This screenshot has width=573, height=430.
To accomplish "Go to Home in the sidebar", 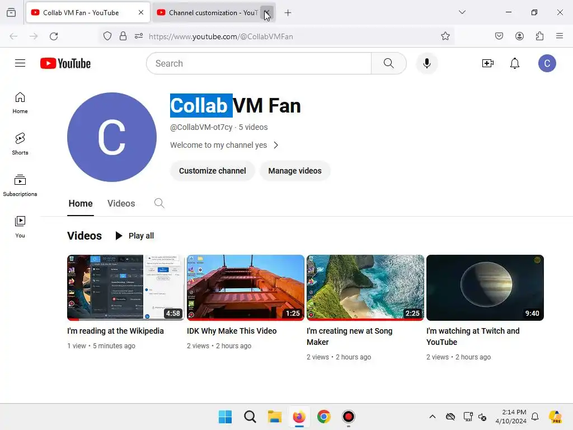I will click(x=20, y=103).
